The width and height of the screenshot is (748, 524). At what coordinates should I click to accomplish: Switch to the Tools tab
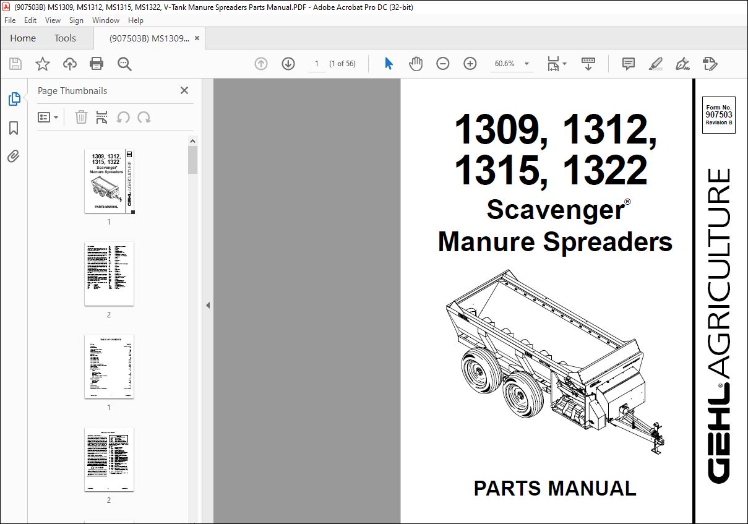pos(65,38)
